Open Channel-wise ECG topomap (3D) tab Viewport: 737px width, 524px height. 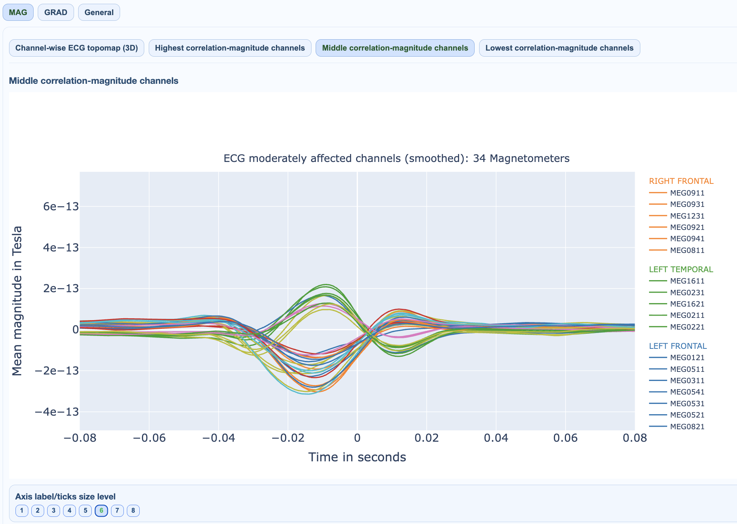point(77,48)
